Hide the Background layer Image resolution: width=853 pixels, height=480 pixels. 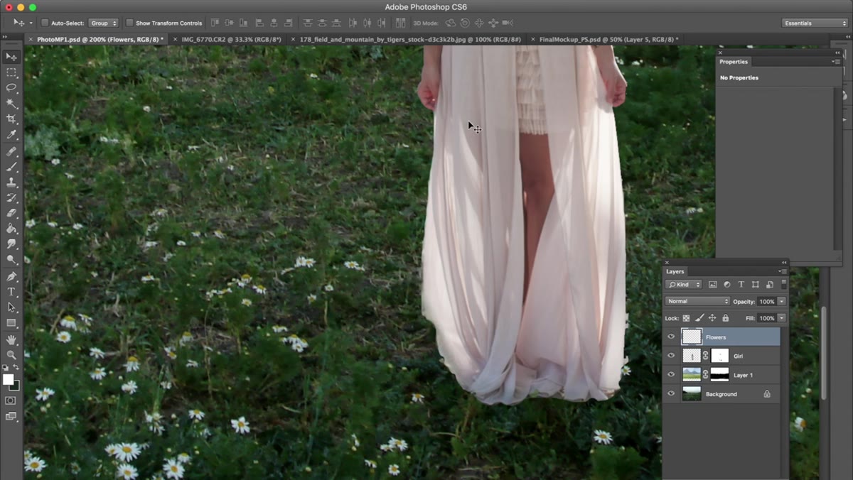tap(671, 393)
